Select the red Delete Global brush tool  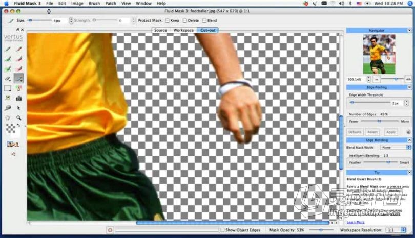point(19,69)
